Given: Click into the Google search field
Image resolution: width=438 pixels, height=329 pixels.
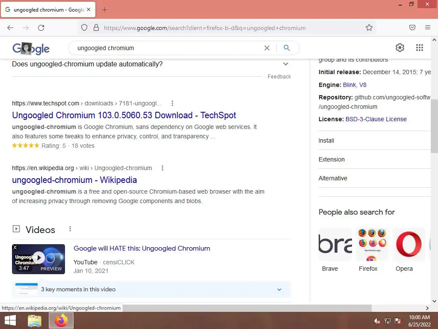Looking at the screenshot, I should pos(168,48).
